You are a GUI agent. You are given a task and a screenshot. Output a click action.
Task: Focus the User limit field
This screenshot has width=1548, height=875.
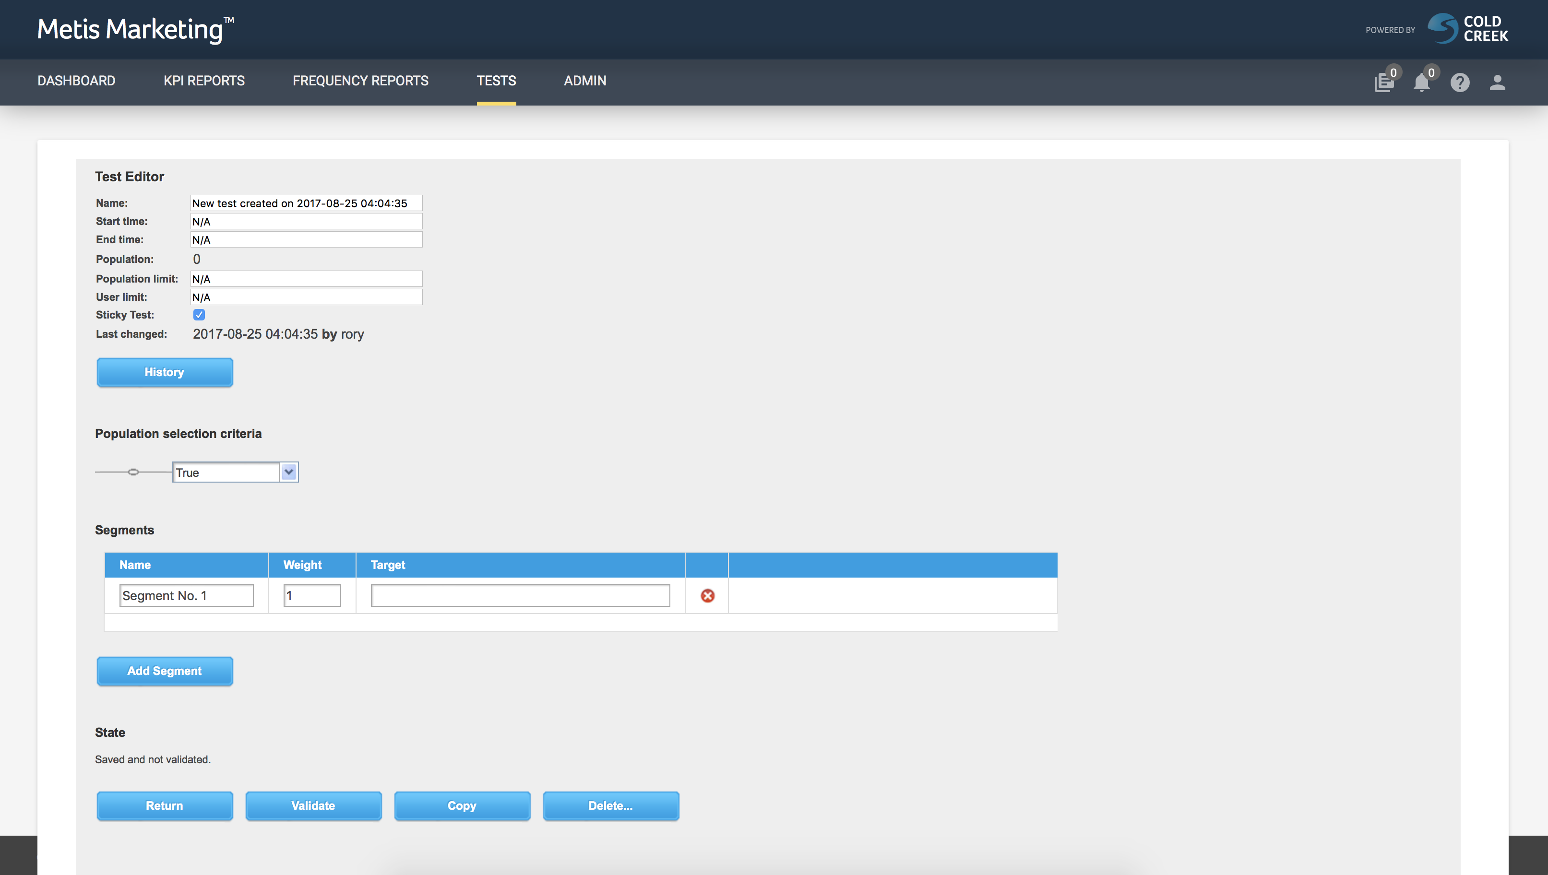point(307,297)
